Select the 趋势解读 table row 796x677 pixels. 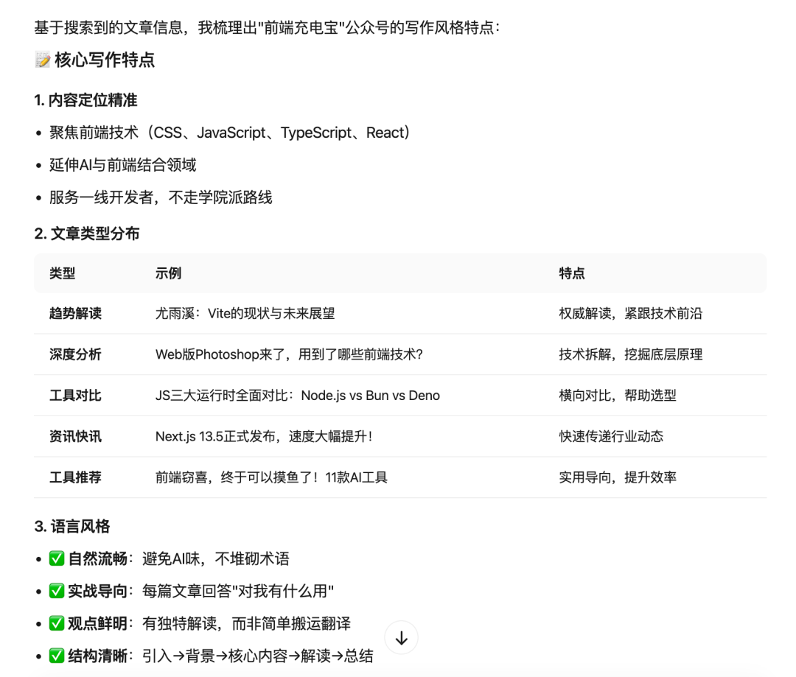tap(295, 313)
